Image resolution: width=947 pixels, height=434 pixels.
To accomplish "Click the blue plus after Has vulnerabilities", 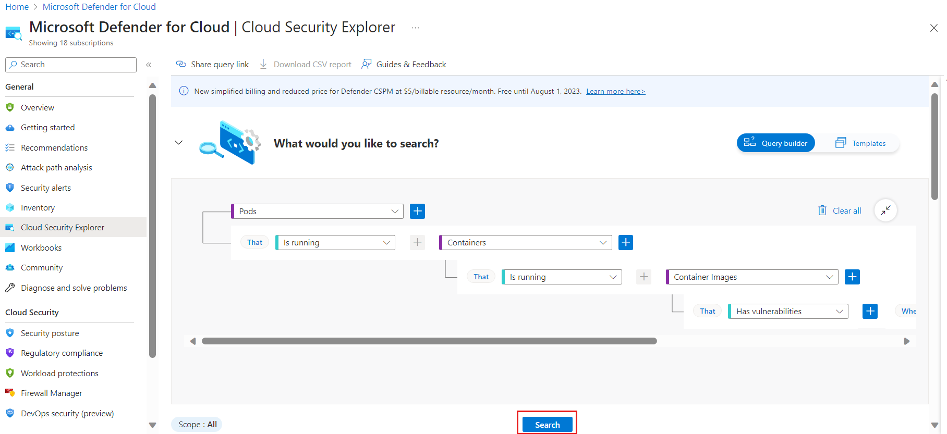I will coord(870,311).
